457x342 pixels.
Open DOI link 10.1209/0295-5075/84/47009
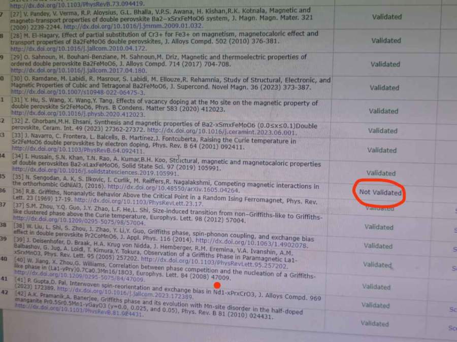coord(79,276)
